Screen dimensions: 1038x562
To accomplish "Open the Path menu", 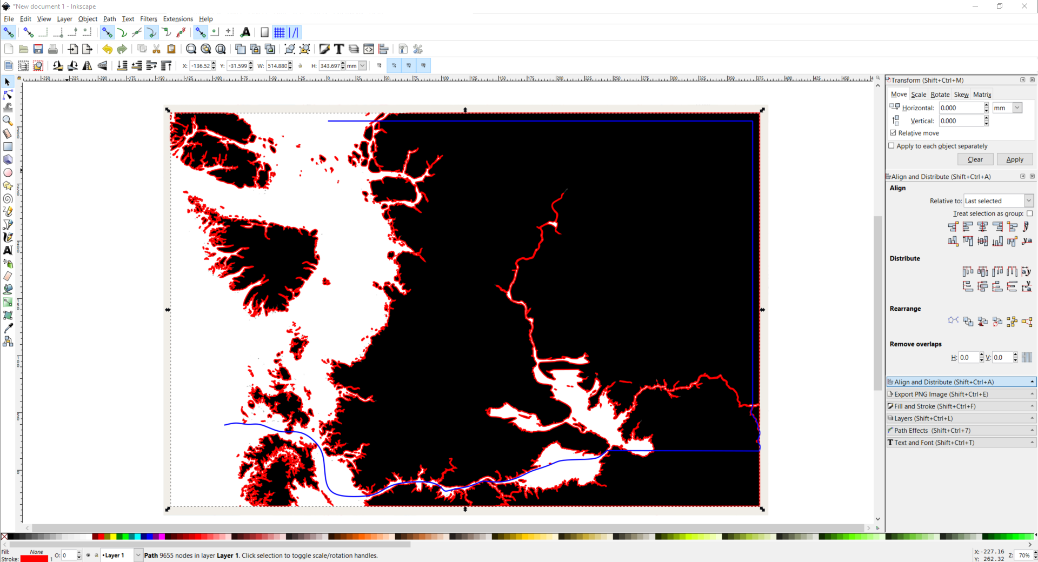I will tap(110, 19).
